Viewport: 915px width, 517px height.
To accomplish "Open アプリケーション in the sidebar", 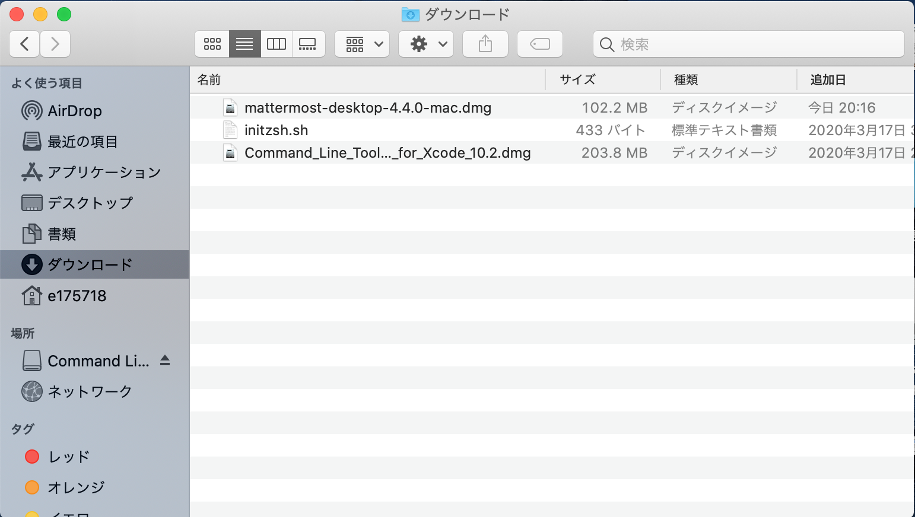I will [x=104, y=173].
